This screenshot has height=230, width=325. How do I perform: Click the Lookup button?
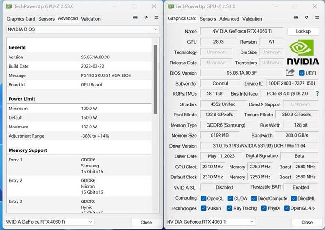[x=303, y=31]
